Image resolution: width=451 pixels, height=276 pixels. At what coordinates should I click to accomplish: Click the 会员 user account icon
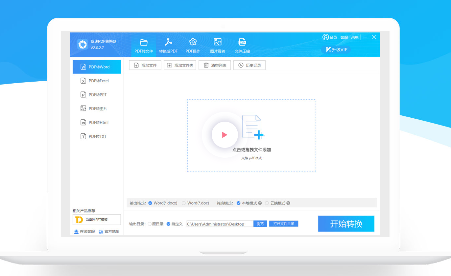point(326,37)
